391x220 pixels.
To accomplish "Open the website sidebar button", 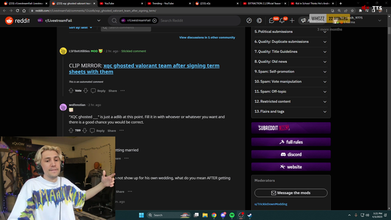I will (x=291, y=167).
